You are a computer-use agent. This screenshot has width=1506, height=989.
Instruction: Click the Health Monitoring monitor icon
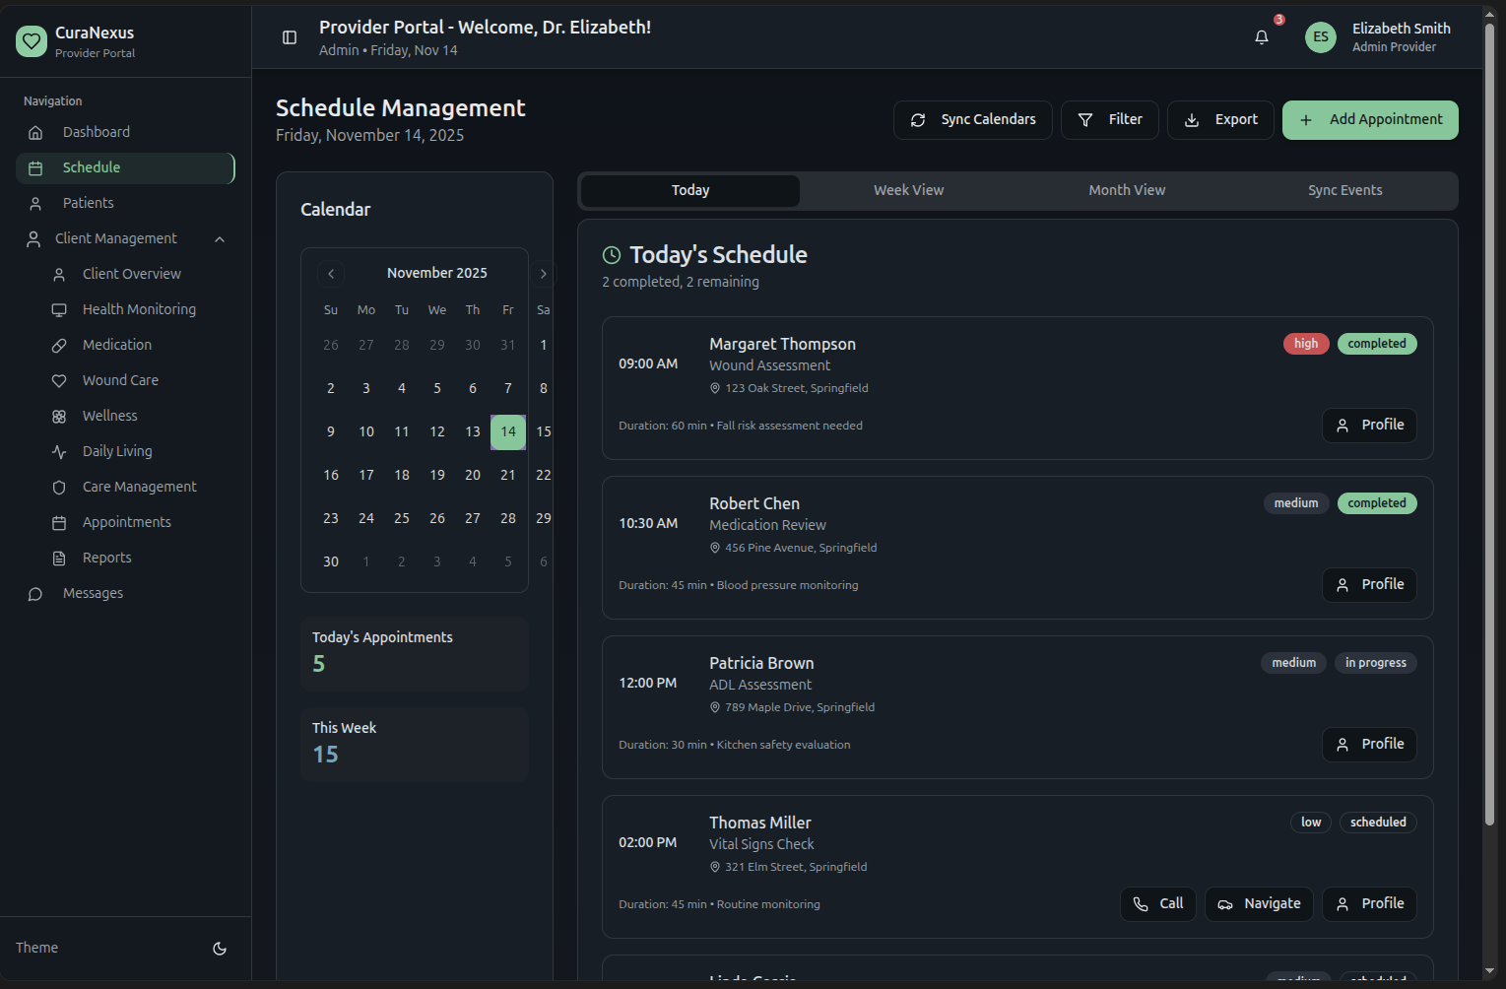[x=59, y=309]
